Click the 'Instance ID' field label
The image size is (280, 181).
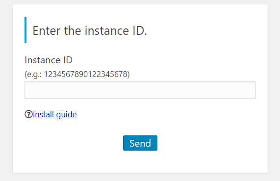point(49,60)
